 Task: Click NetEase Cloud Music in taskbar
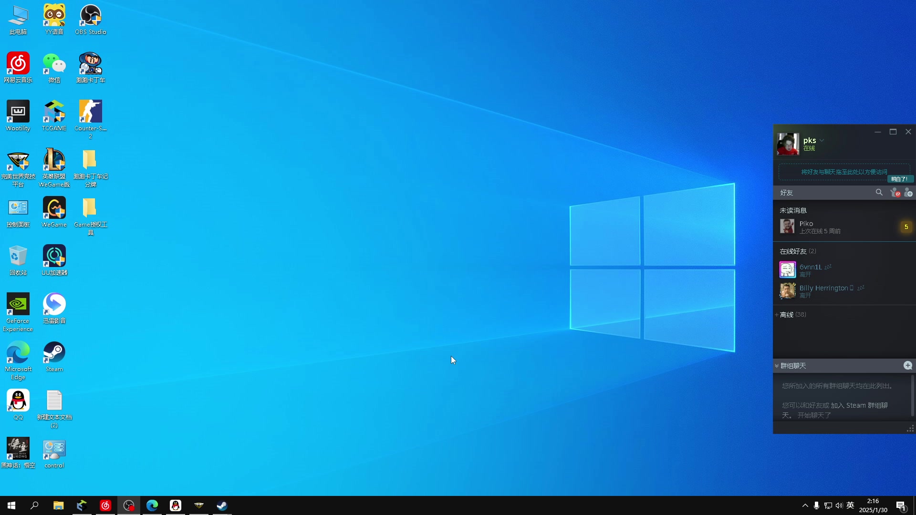(105, 505)
